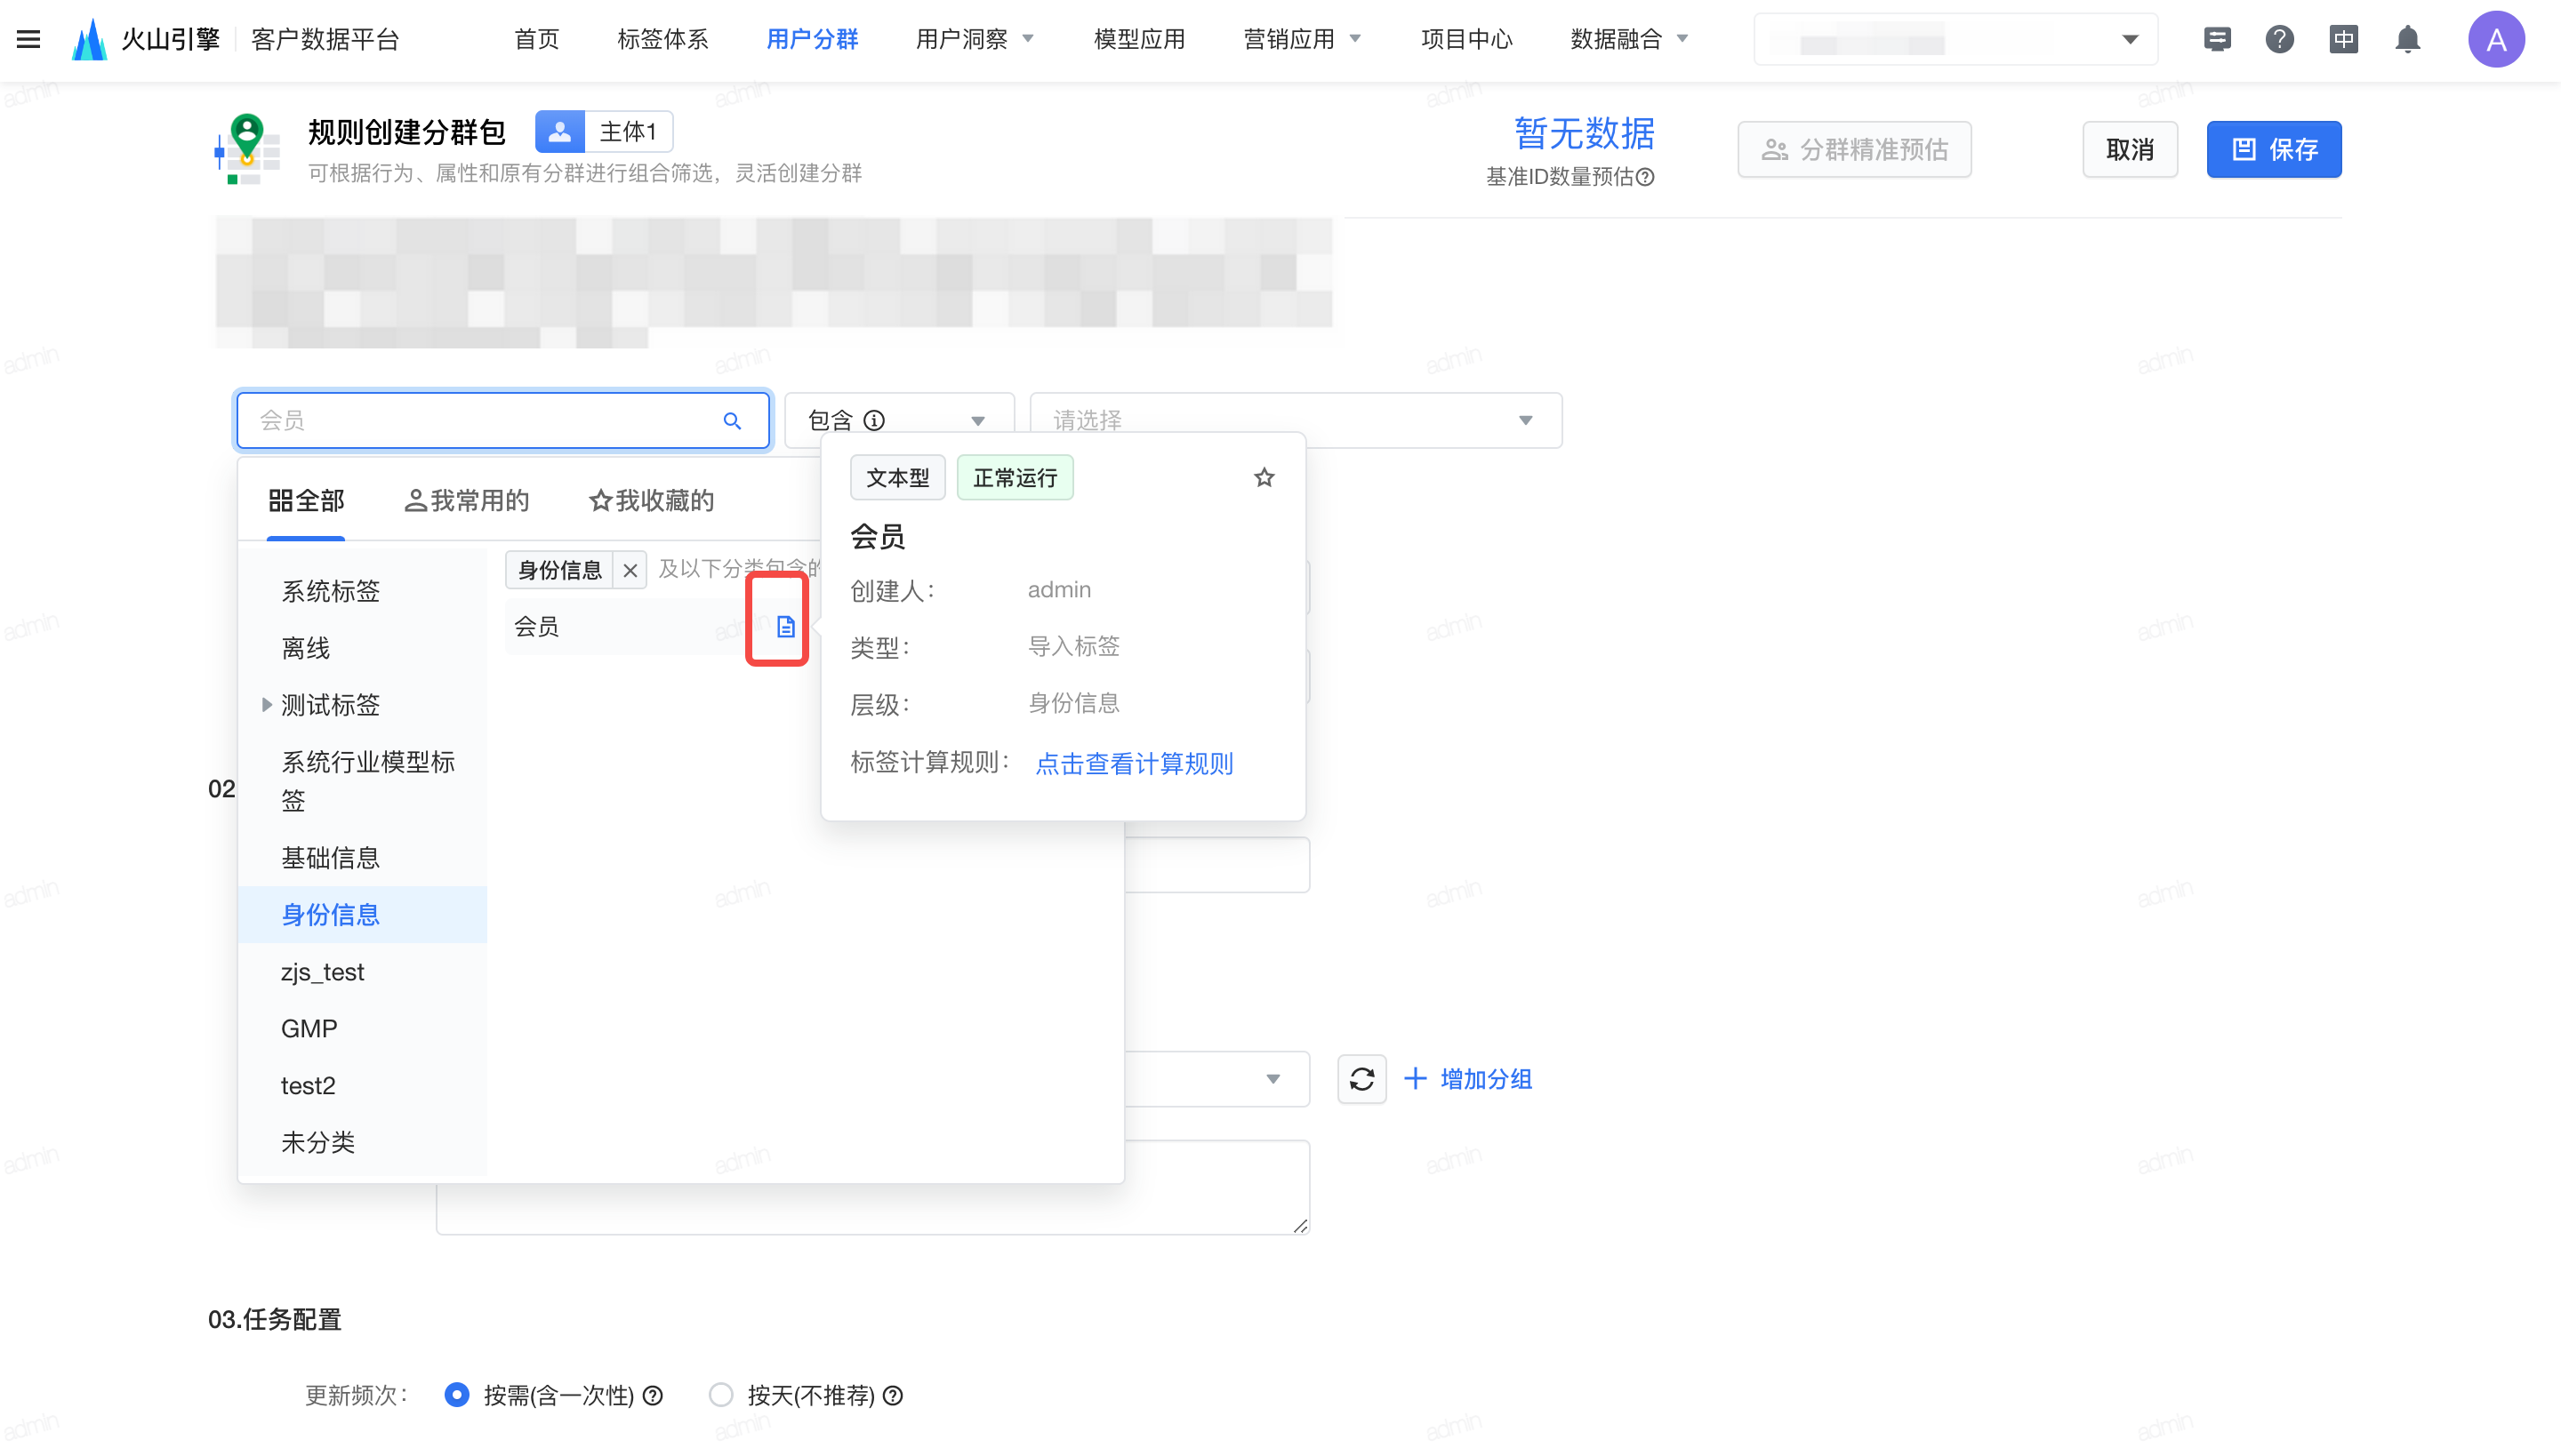Open the hamburger navigation menu

click(x=28, y=39)
